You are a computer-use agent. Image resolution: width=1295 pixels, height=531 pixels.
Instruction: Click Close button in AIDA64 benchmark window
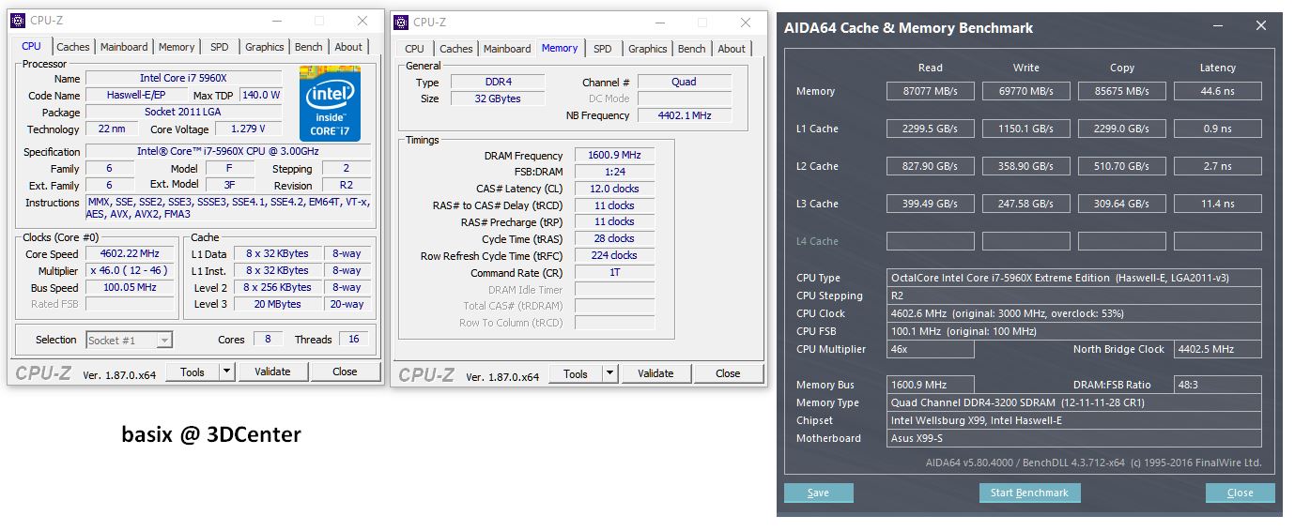click(1240, 493)
